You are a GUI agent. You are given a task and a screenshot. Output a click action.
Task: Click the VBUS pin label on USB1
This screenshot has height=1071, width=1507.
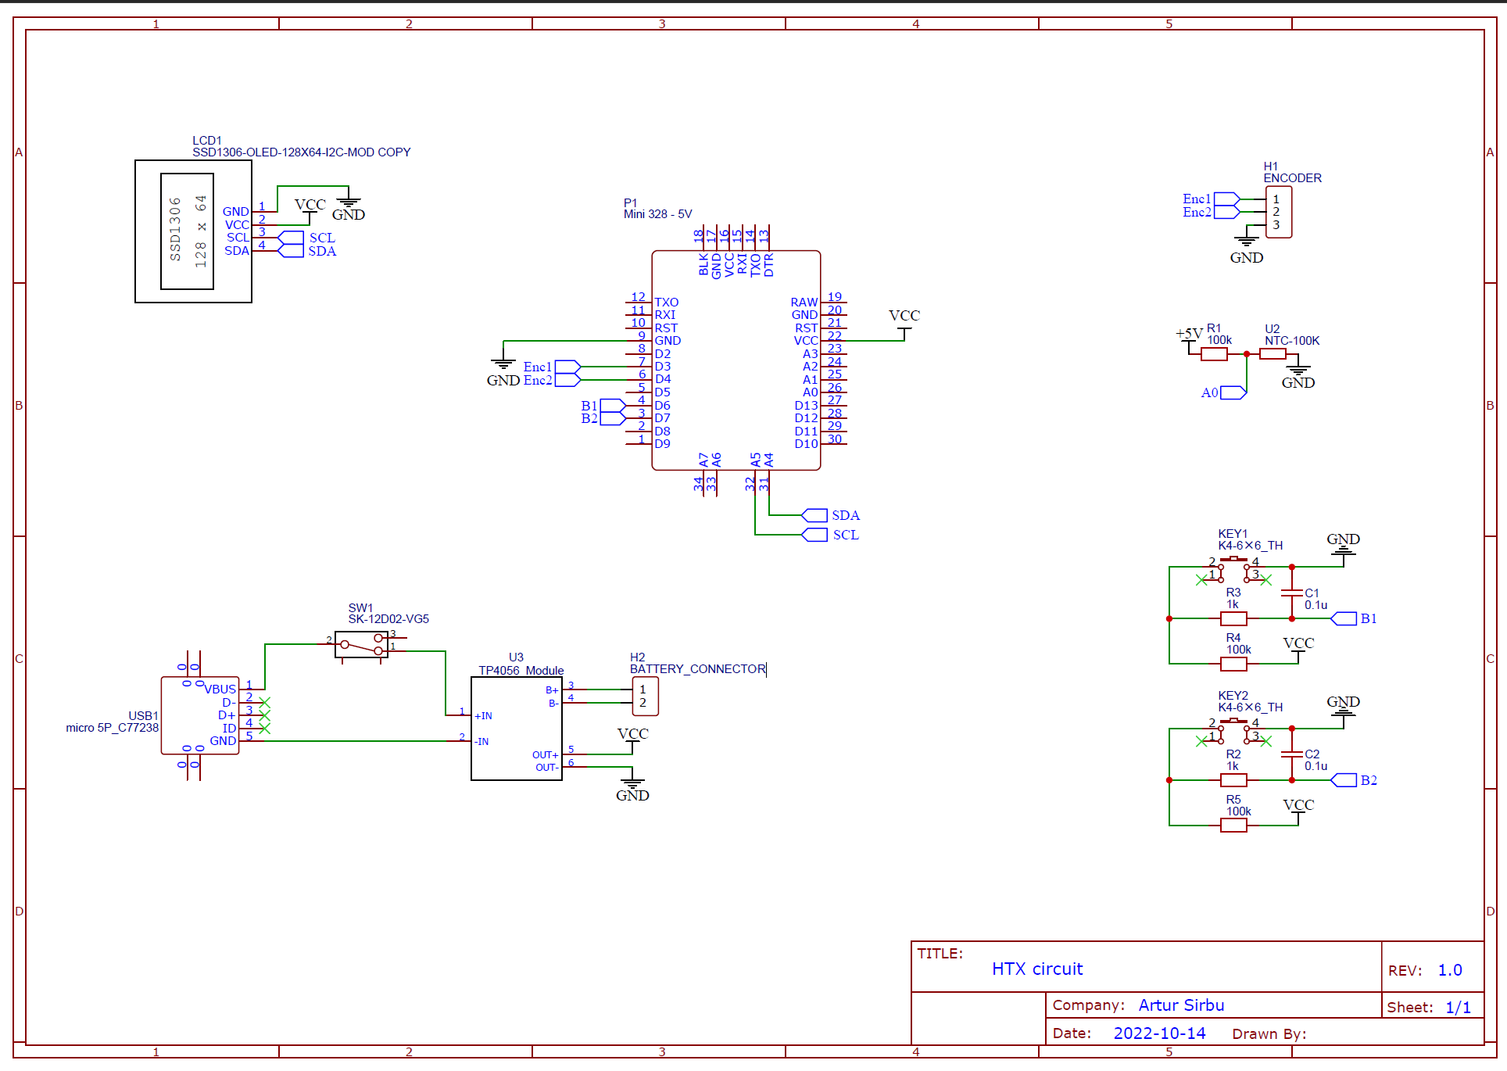point(220,690)
